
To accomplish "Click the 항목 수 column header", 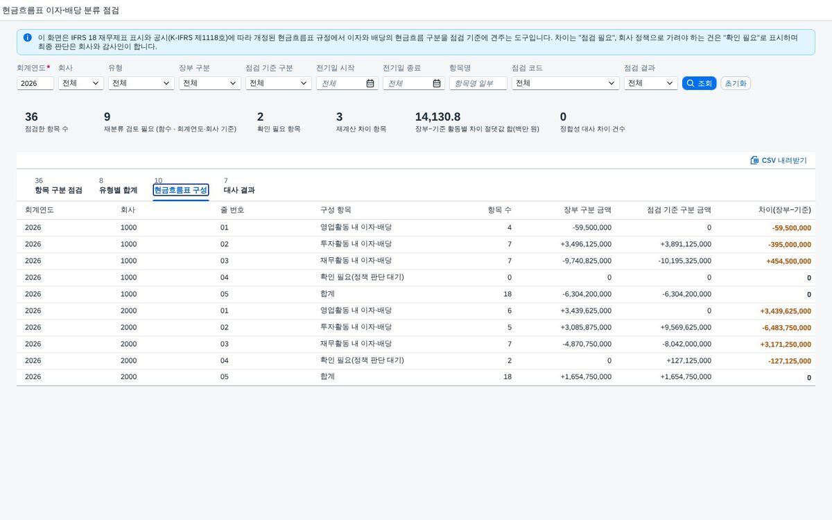I will click(x=500, y=210).
